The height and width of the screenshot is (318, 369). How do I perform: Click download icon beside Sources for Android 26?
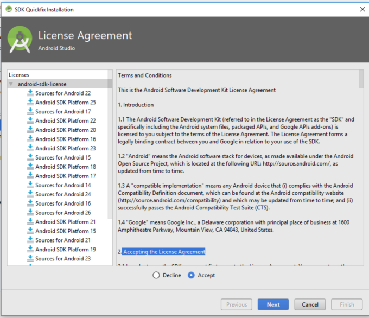pos(30,212)
